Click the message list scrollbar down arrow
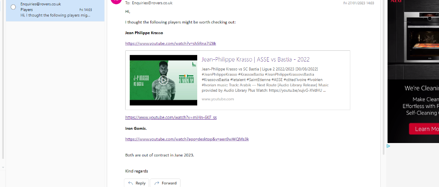The width and height of the screenshot is (439, 187). click(3, 167)
